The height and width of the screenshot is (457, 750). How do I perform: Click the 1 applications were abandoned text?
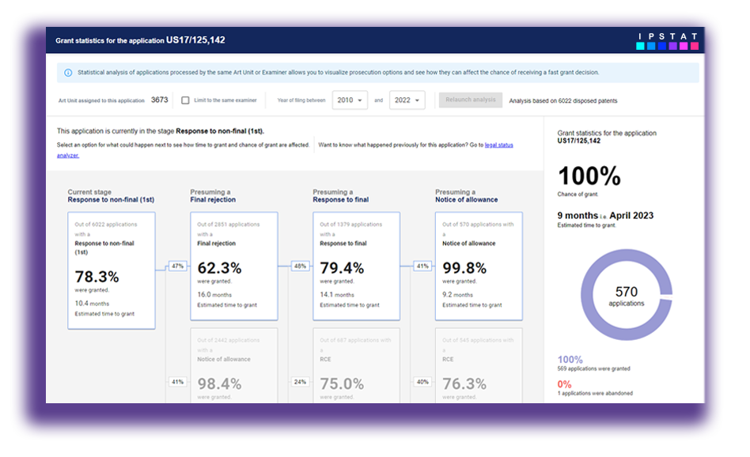pyautogui.click(x=595, y=394)
